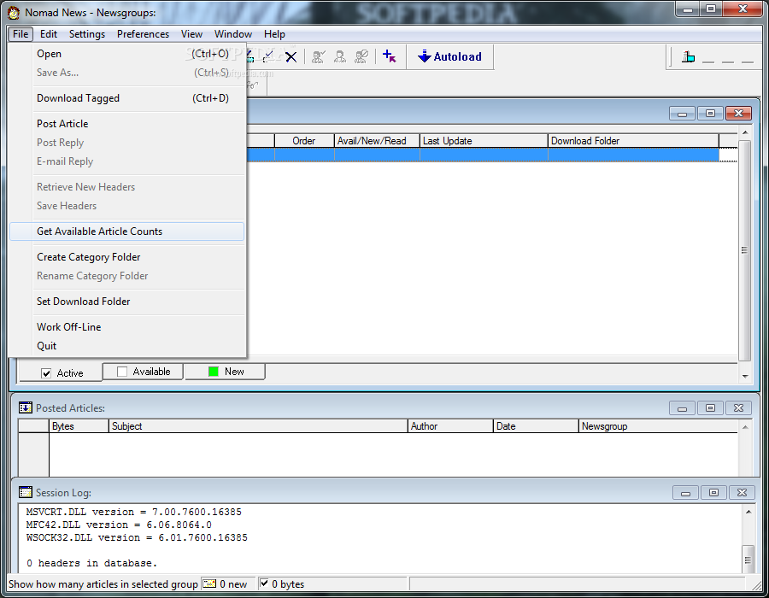Click the MSVCRT.DLL version log line
Viewport: 769px width, 598px height.
pos(134,512)
